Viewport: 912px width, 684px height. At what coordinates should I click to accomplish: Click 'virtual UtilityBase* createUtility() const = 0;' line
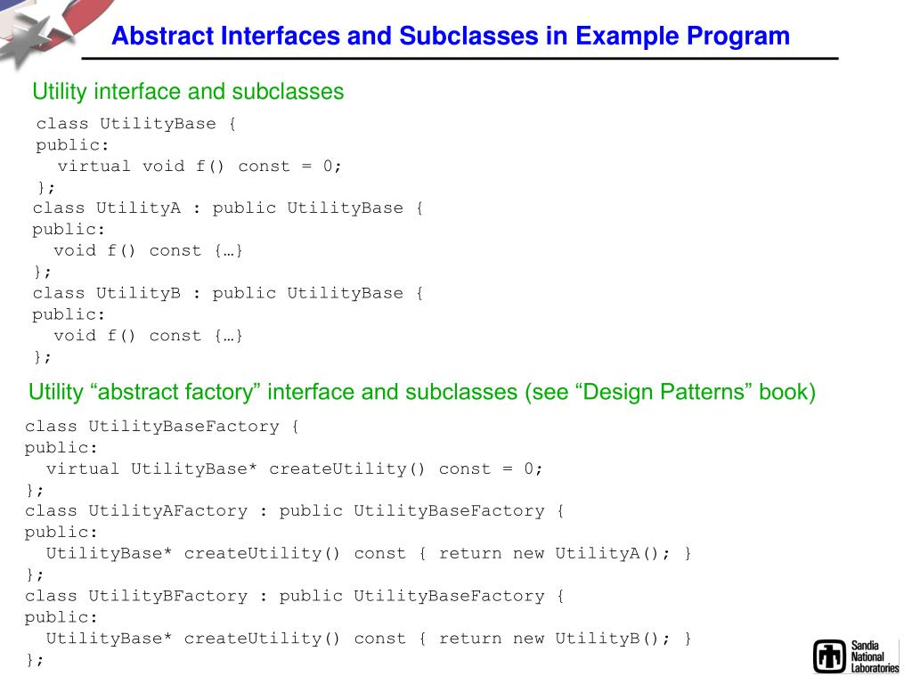click(x=294, y=468)
